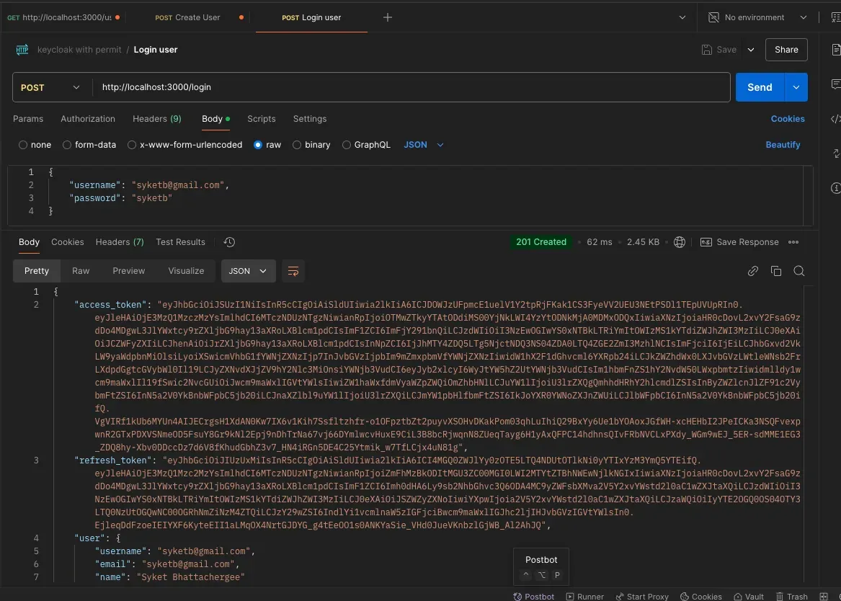Expand the No environment selector
841x601 pixels.
click(x=757, y=17)
